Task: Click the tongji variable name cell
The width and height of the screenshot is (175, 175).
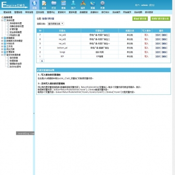Action: point(62,52)
